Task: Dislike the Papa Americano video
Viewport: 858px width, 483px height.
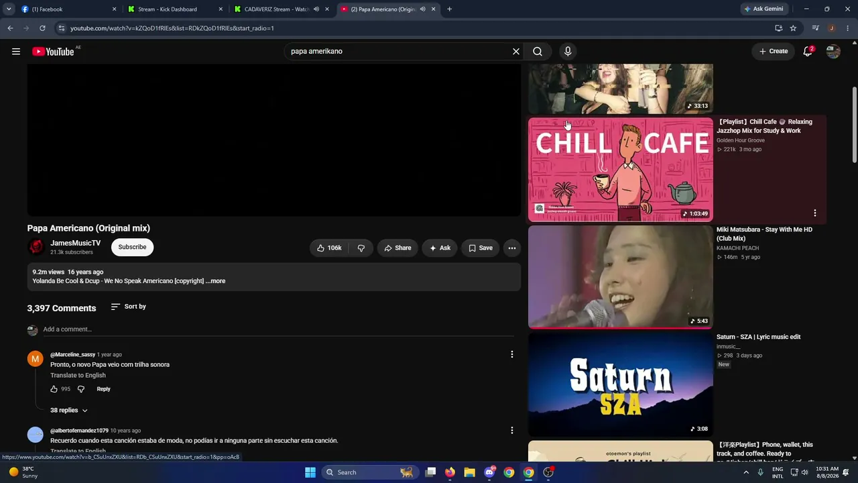Action: click(361, 248)
